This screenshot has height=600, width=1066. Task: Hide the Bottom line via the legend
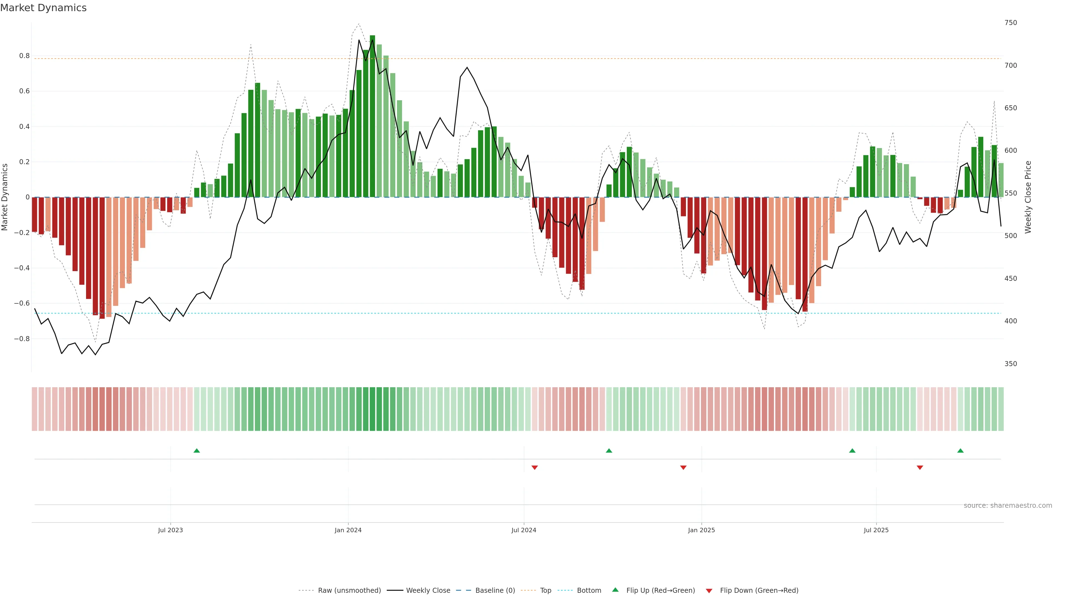pos(589,591)
